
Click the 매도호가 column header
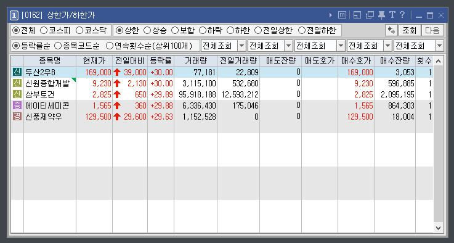(320, 61)
